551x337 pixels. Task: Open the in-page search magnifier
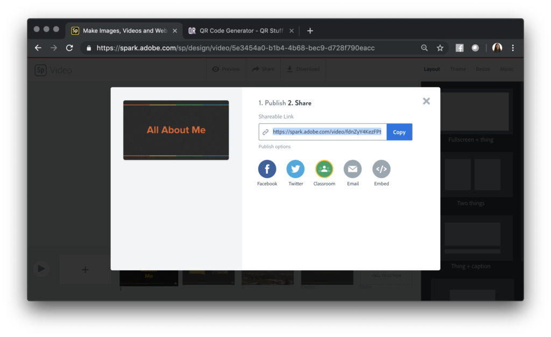(425, 47)
